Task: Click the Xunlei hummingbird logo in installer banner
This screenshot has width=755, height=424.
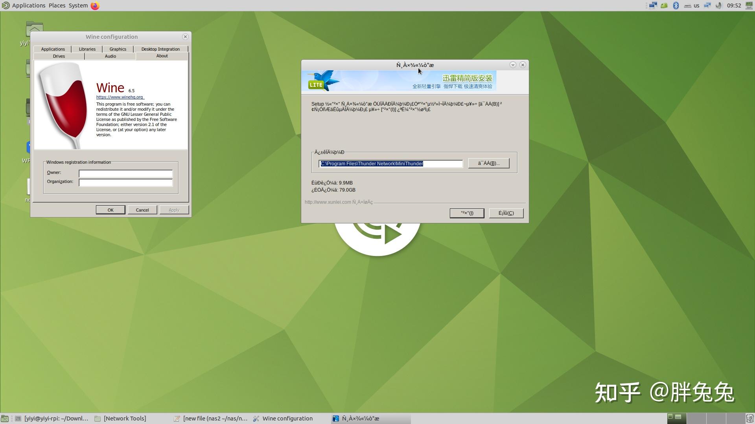Action: (322, 80)
